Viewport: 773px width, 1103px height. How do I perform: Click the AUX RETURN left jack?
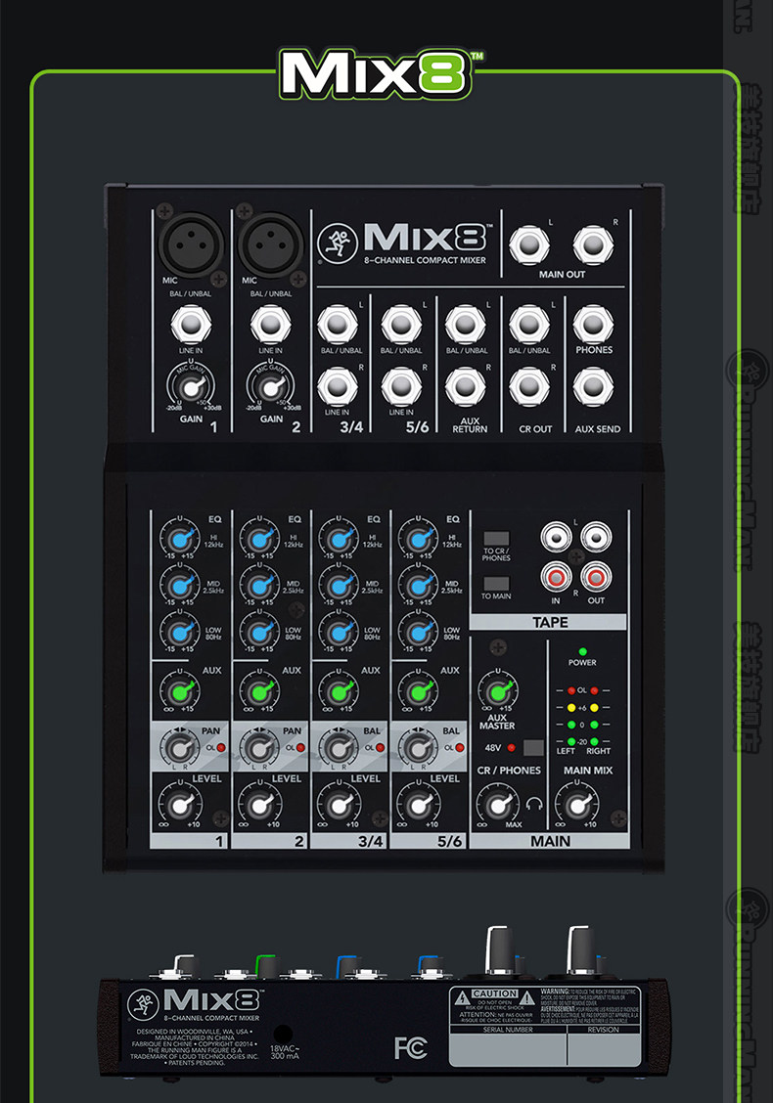coord(465,325)
